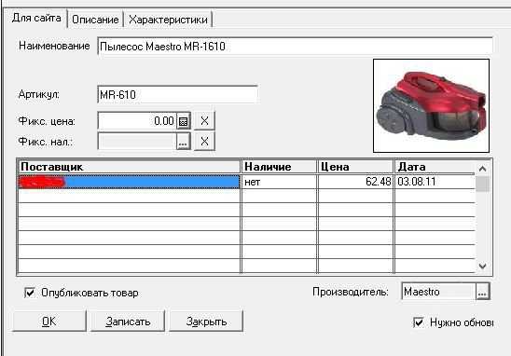511x356 pixels.
Task: Sort by Наличие column header
Action: (279, 167)
